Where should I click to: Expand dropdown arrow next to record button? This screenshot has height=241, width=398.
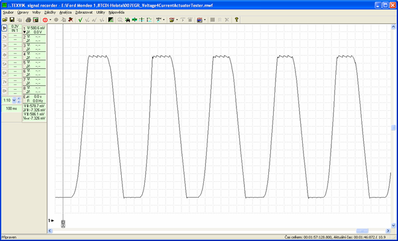51,20
